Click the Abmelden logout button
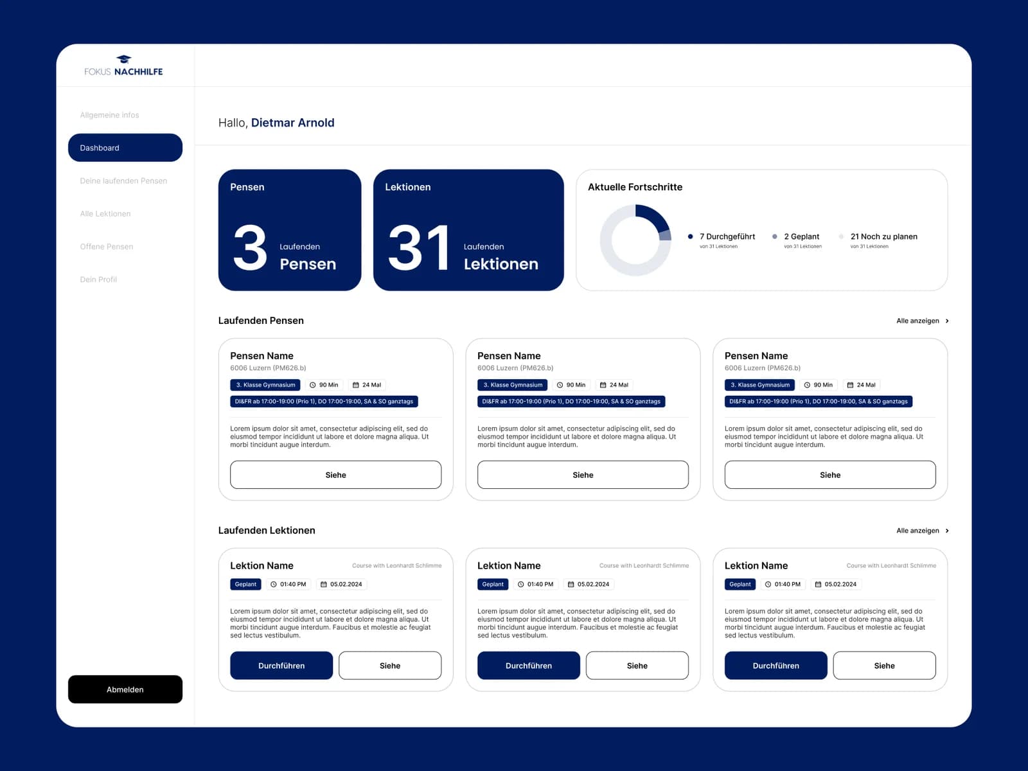 tap(125, 689)
